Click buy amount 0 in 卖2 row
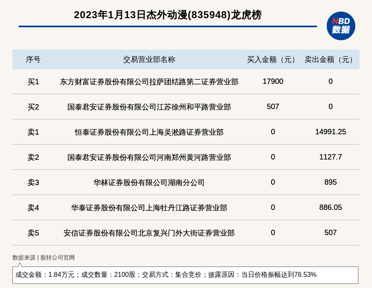 tap(273, 157)
